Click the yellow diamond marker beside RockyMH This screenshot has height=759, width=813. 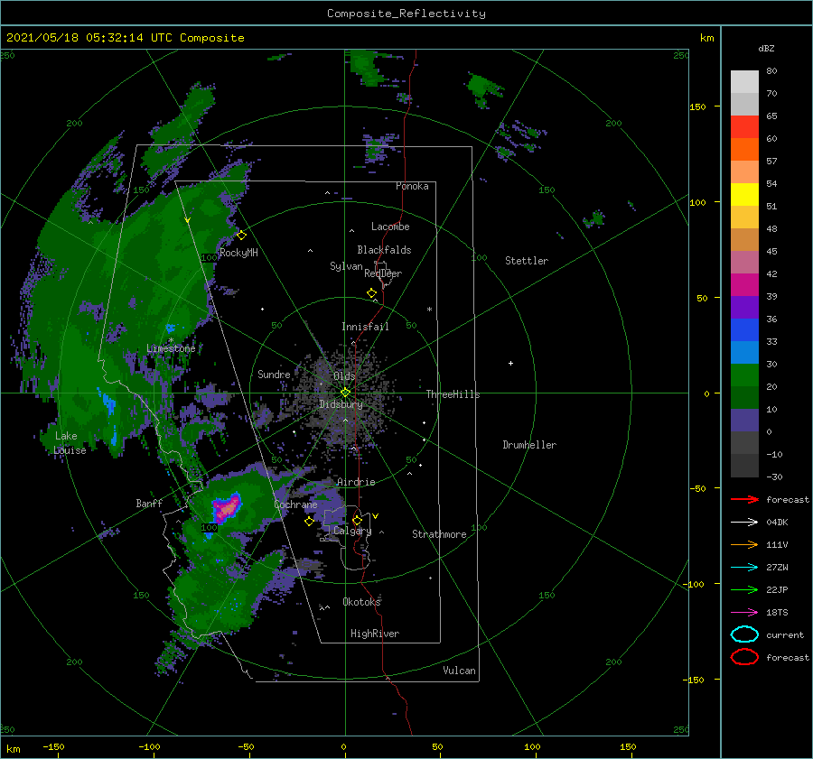point(241,236)
